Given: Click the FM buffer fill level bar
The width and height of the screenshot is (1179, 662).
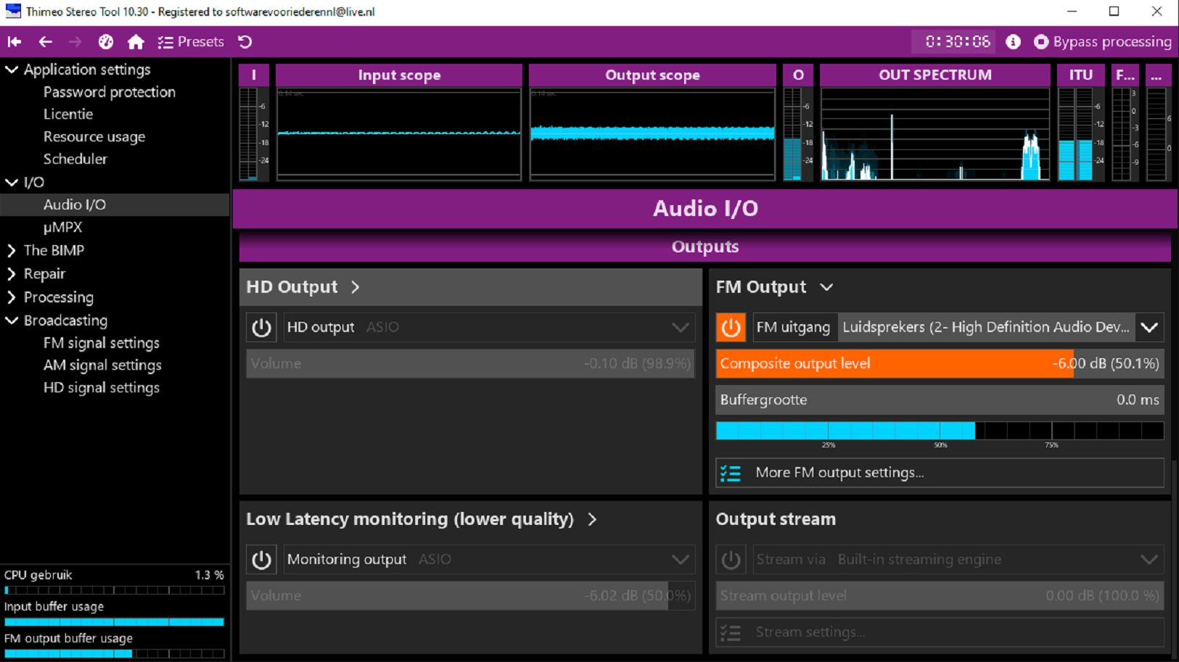Looking at the screenshot, I should (x=940, y=431).
